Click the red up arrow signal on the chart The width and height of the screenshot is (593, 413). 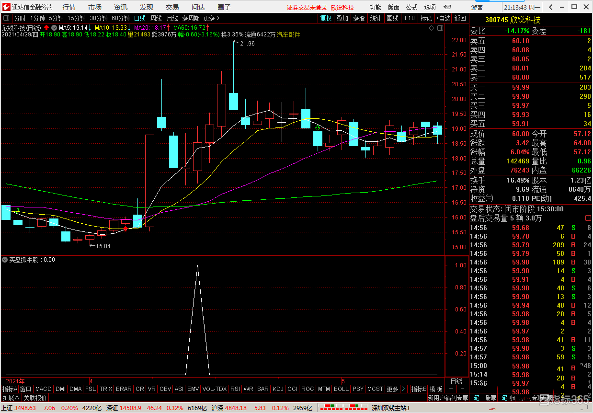point(125,229)
